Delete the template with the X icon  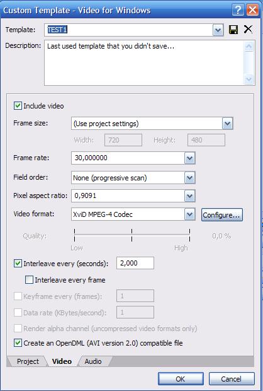(x=248, y=30)
